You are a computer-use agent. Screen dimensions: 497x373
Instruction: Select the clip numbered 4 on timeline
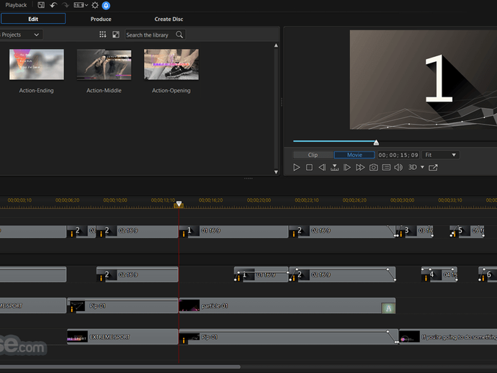point(439,274)
